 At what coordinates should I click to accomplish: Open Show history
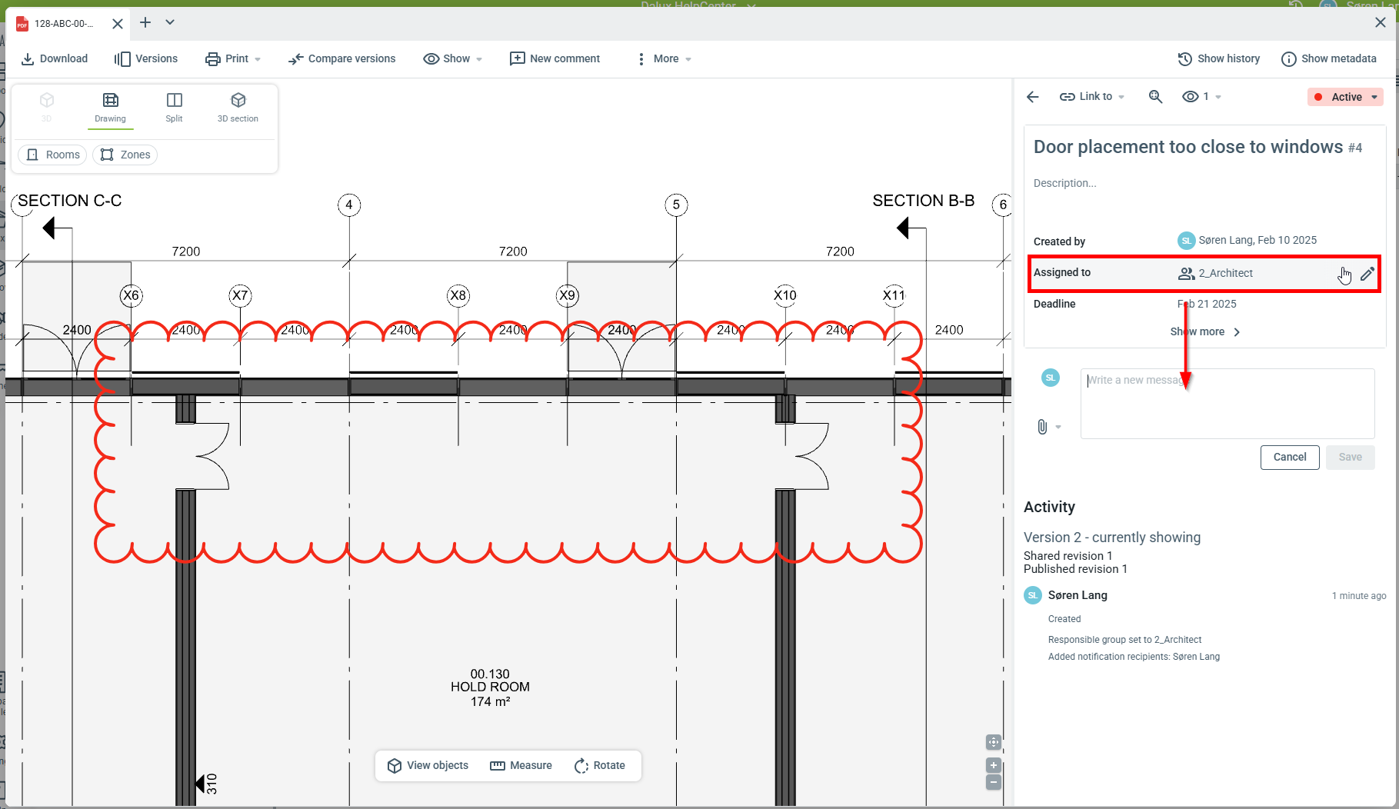tap(1218, 59)
